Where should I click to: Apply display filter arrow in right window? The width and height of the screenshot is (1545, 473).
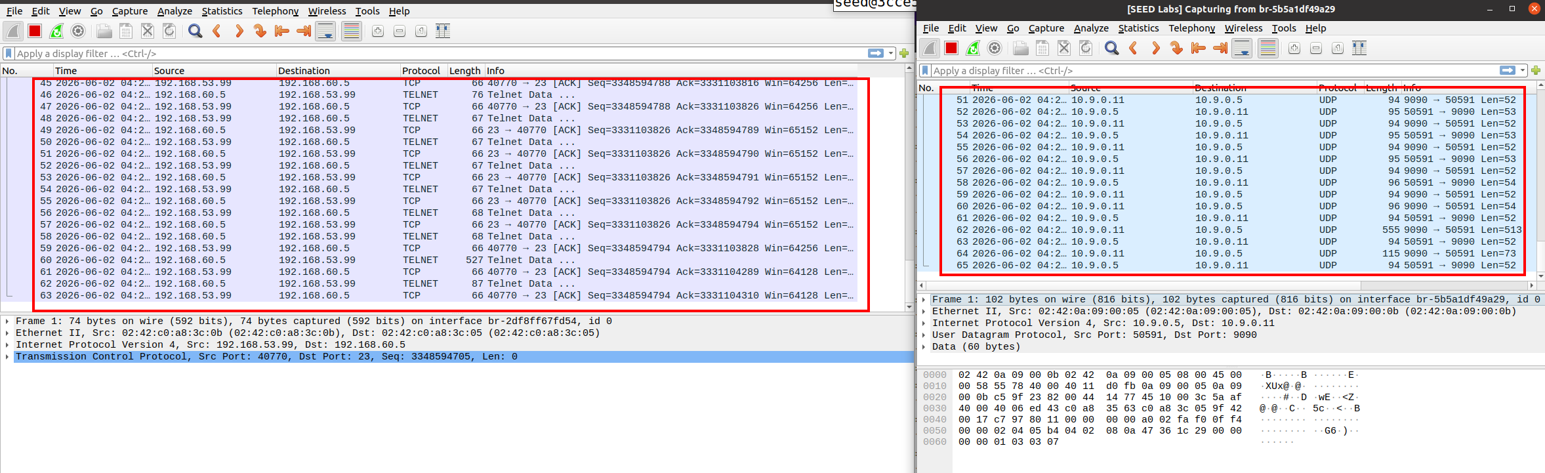(x=1508, y=70)
